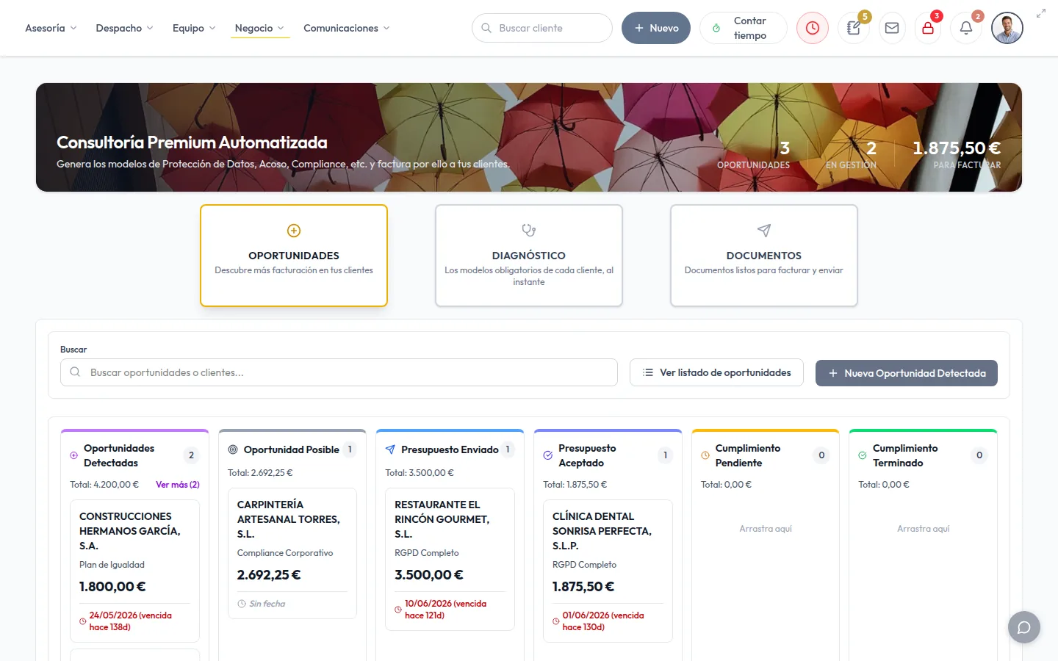Image resolution: width=1058 pixels, height=661 pixels.
Task: Expand the Asesoría menu
Action: tap(51, 28)
